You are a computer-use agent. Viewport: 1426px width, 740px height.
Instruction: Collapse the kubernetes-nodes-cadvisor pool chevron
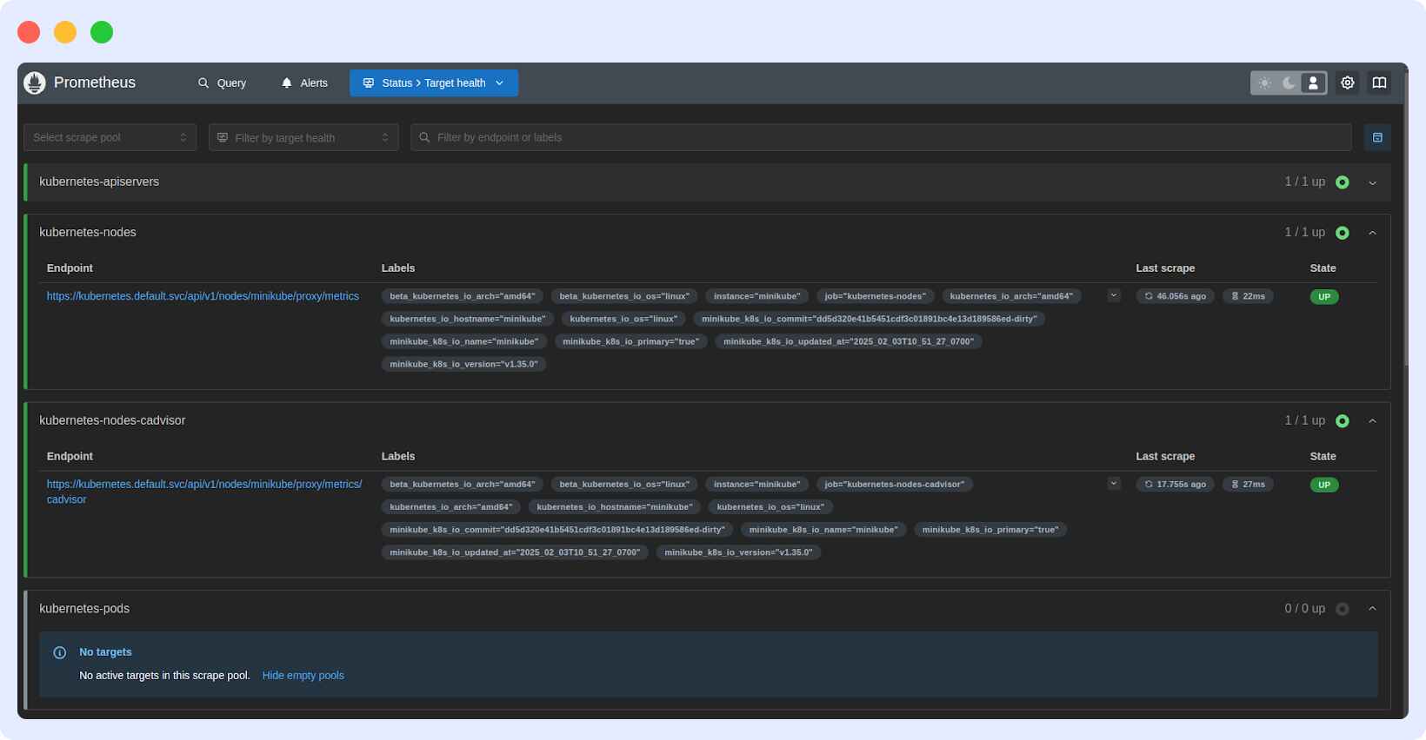pyautogui.click(x=1373, y=420)
